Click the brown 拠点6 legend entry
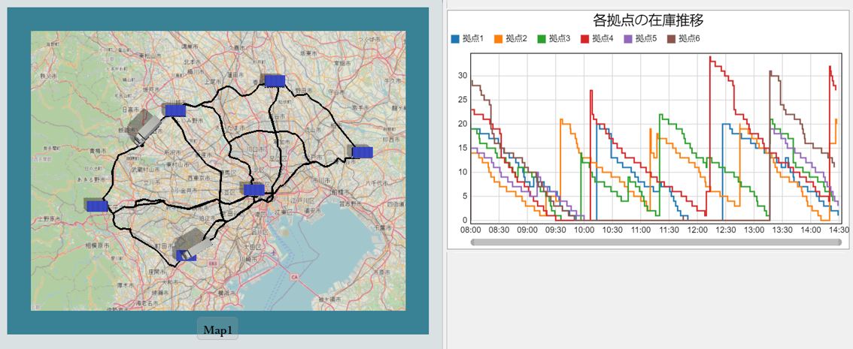 tap(688, 38)
